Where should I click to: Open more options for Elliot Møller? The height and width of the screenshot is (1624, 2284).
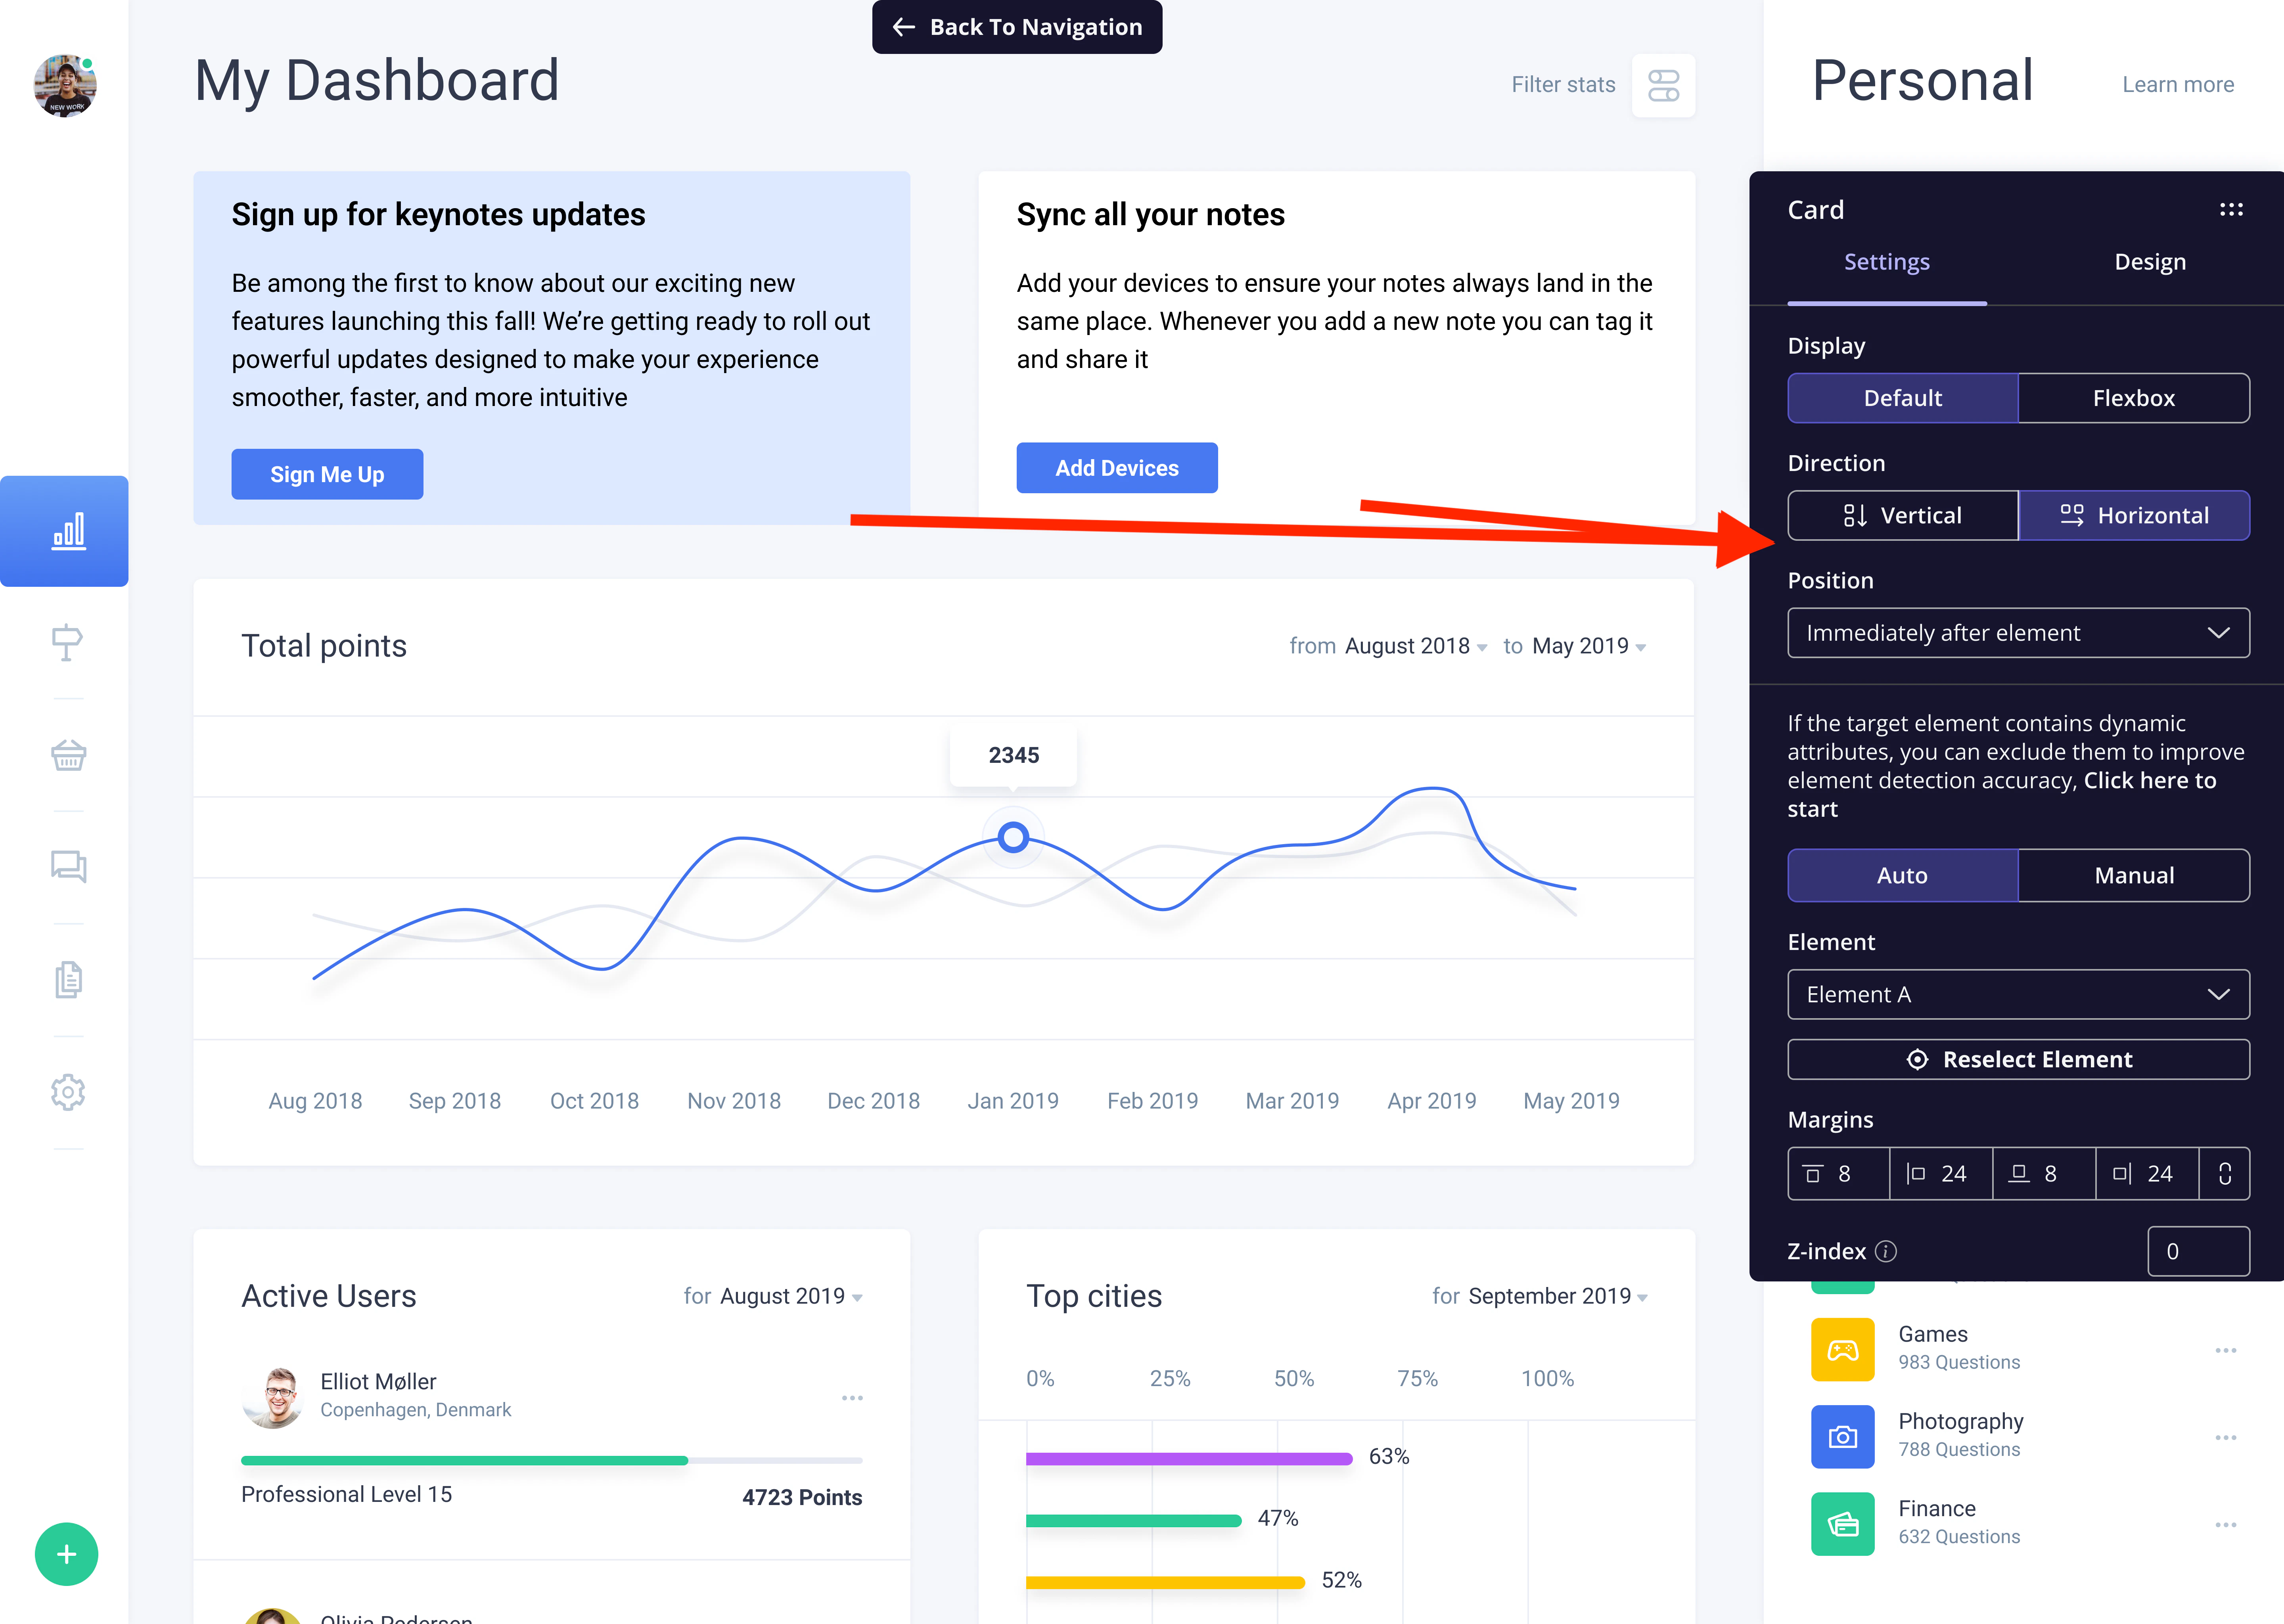pyautogui.click(x=852, y=1398)
